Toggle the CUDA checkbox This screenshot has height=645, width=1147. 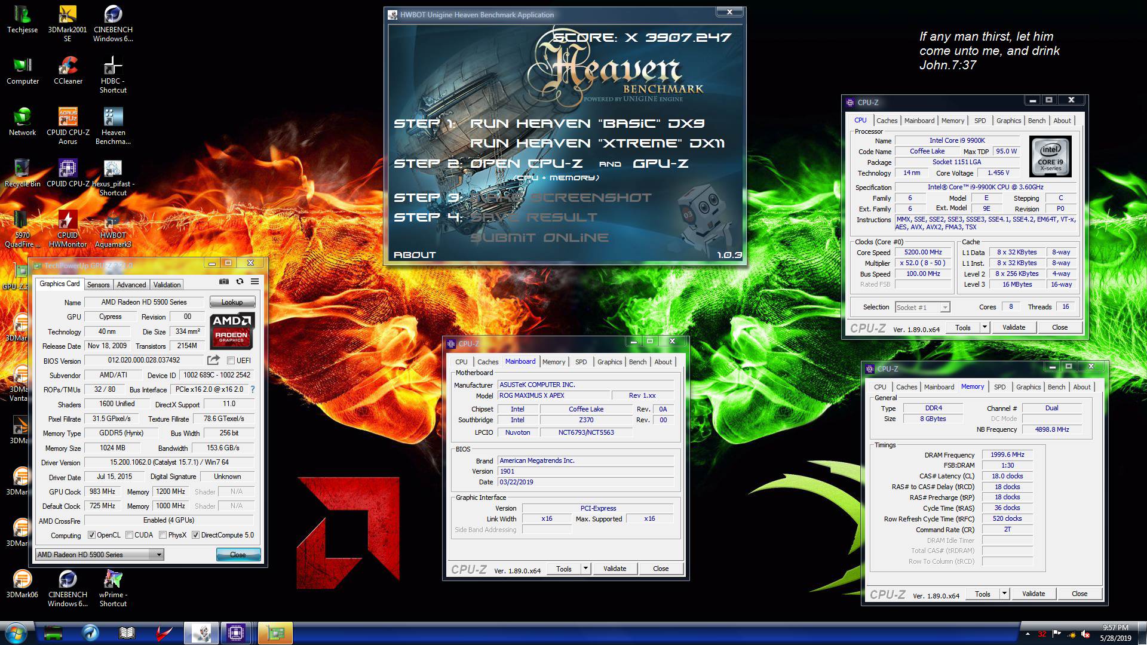tap(129, 535)
